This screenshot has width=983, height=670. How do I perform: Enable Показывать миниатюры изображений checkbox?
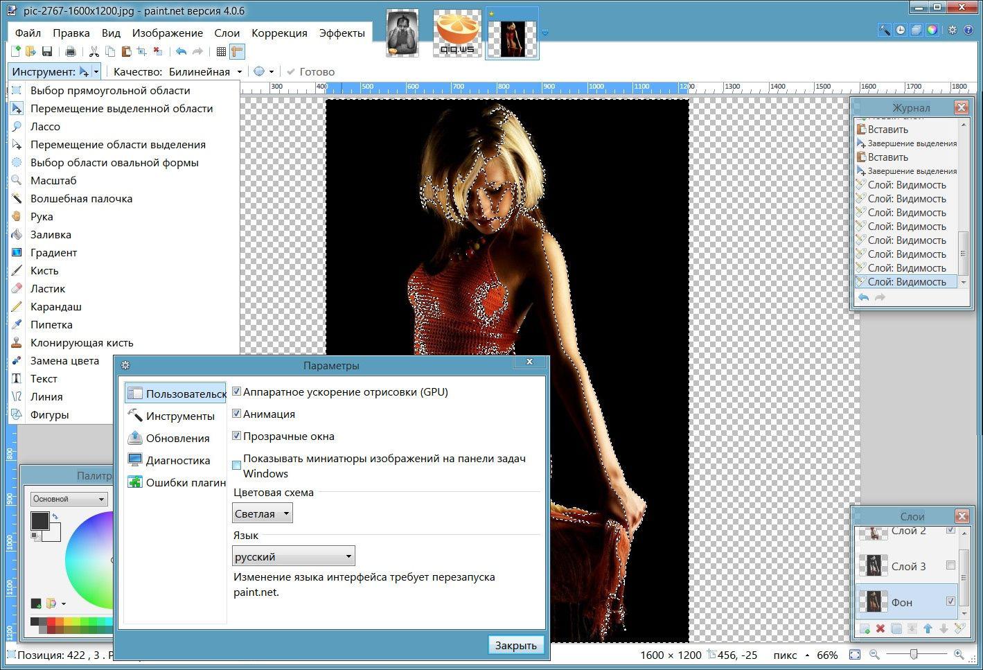(237, 466)
